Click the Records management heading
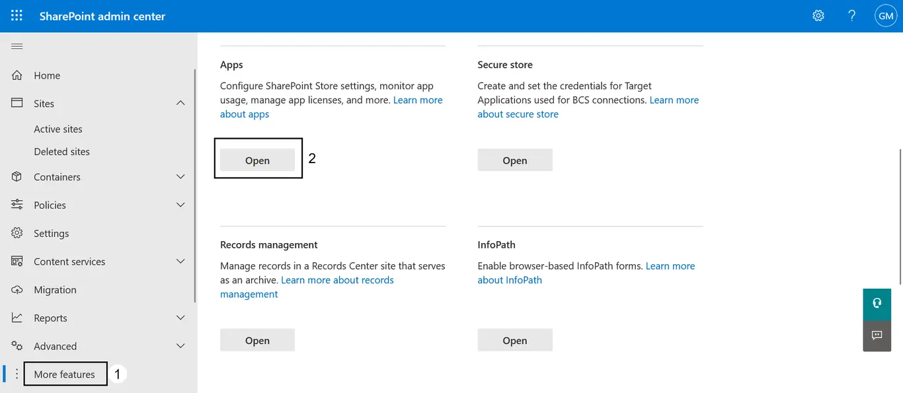903x393 pixels. tap(269, 244)
